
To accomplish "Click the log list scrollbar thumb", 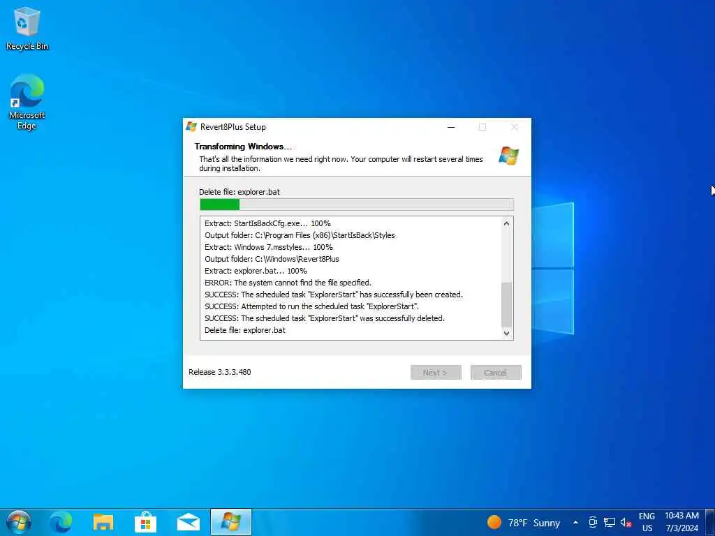I will pyautogui.click(x=507, y=304).
